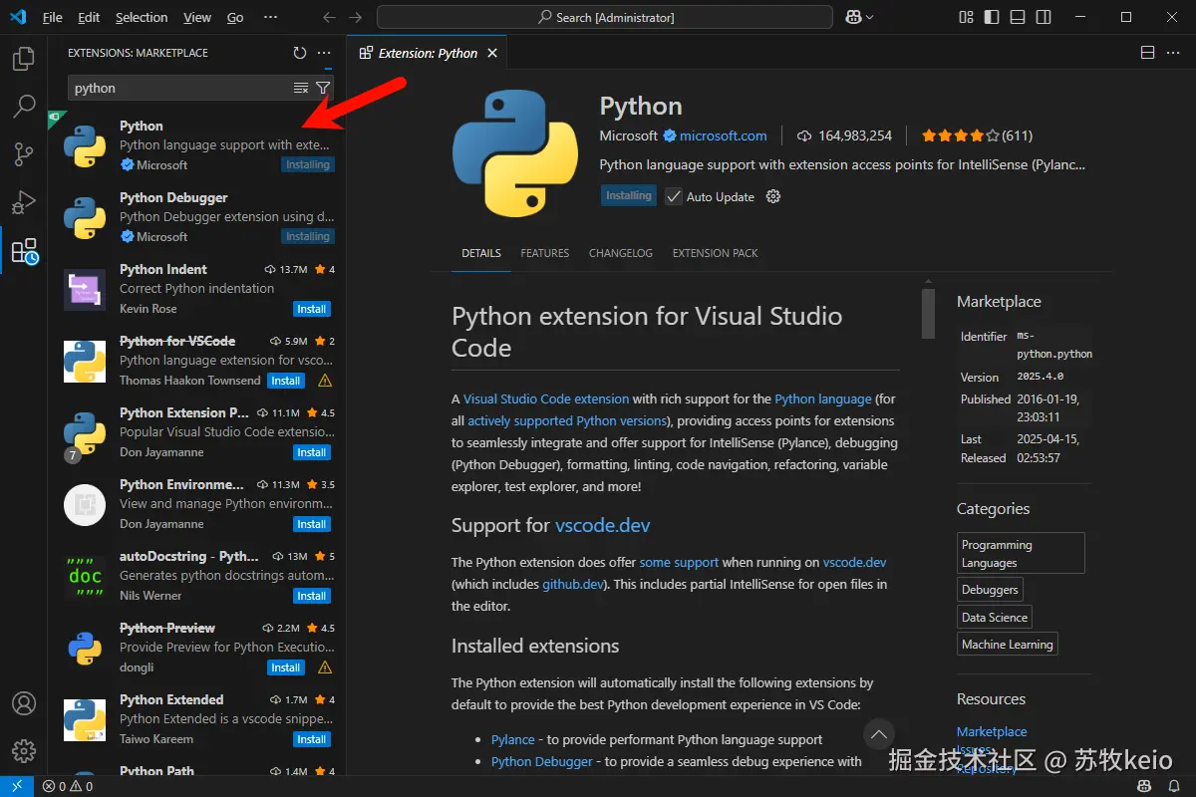Install the Python Indent extension
This screenshot has width=1196, height=797.
311,309
